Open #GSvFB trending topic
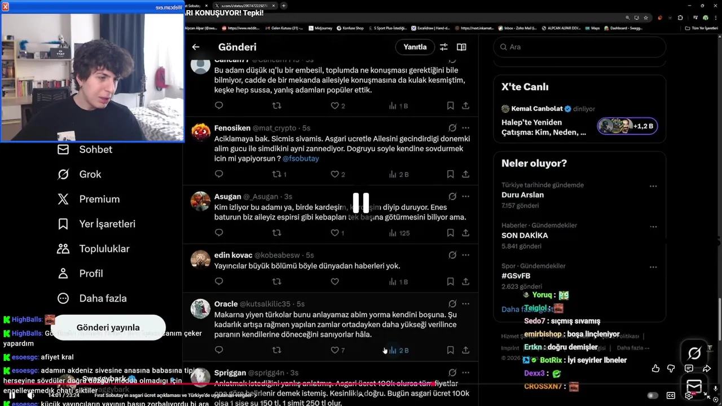The image size is (722, 406). pyautogui.click(x=516, y=276)
